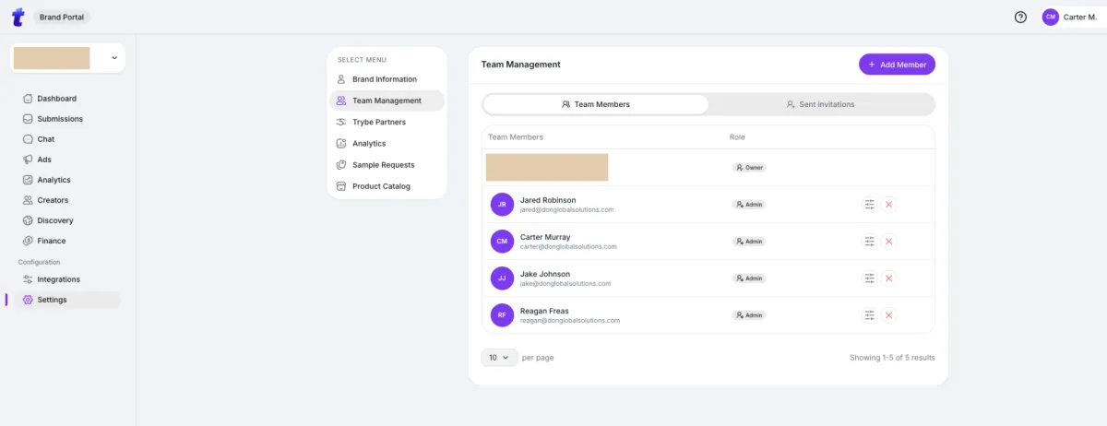Click the Role column header
1107x426 pixels.
[737, 137]
